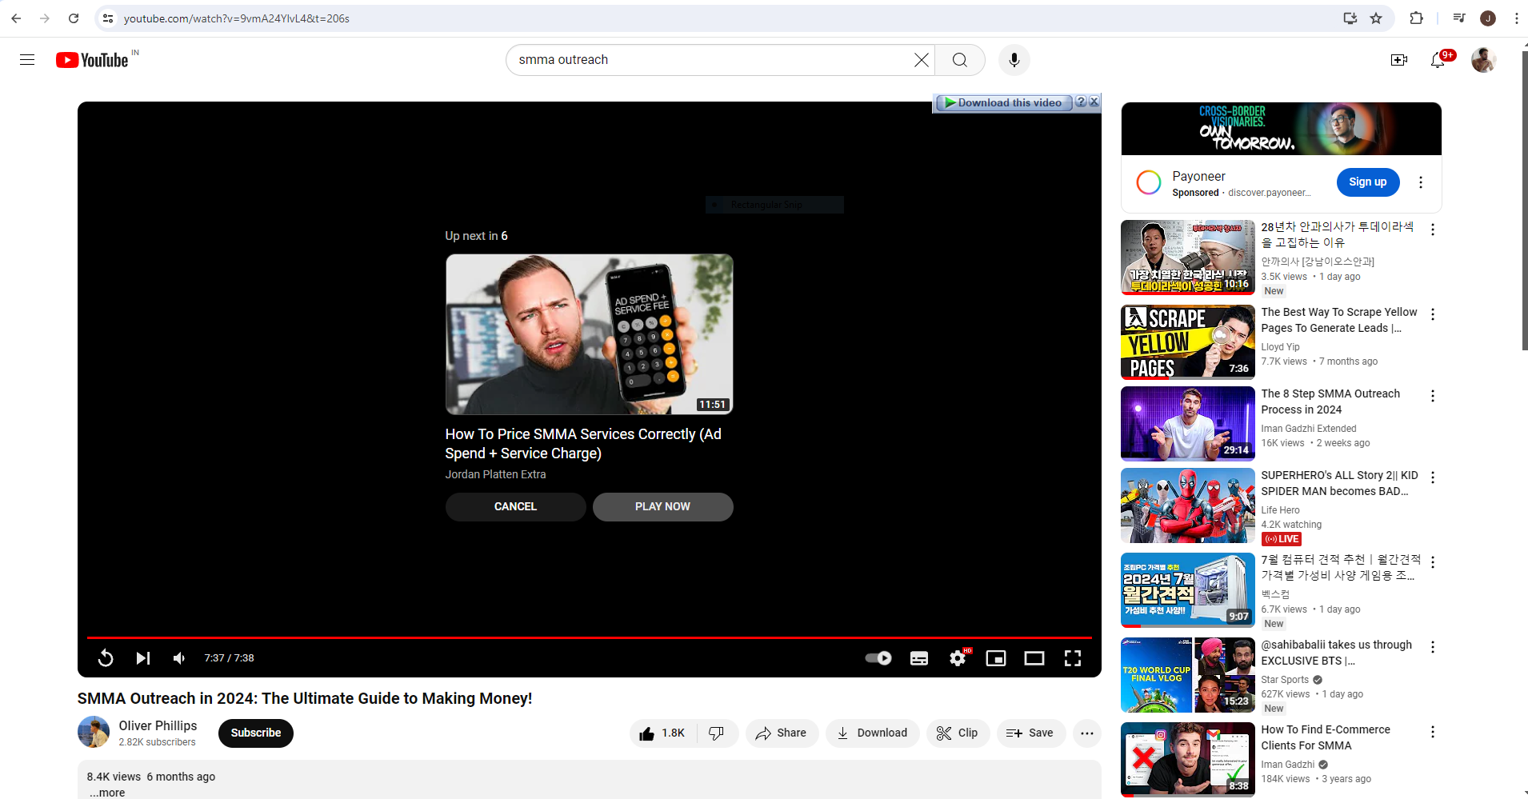Open Jordan Platten Extra channel text
1528x799 pixels.
pos(496,474)
